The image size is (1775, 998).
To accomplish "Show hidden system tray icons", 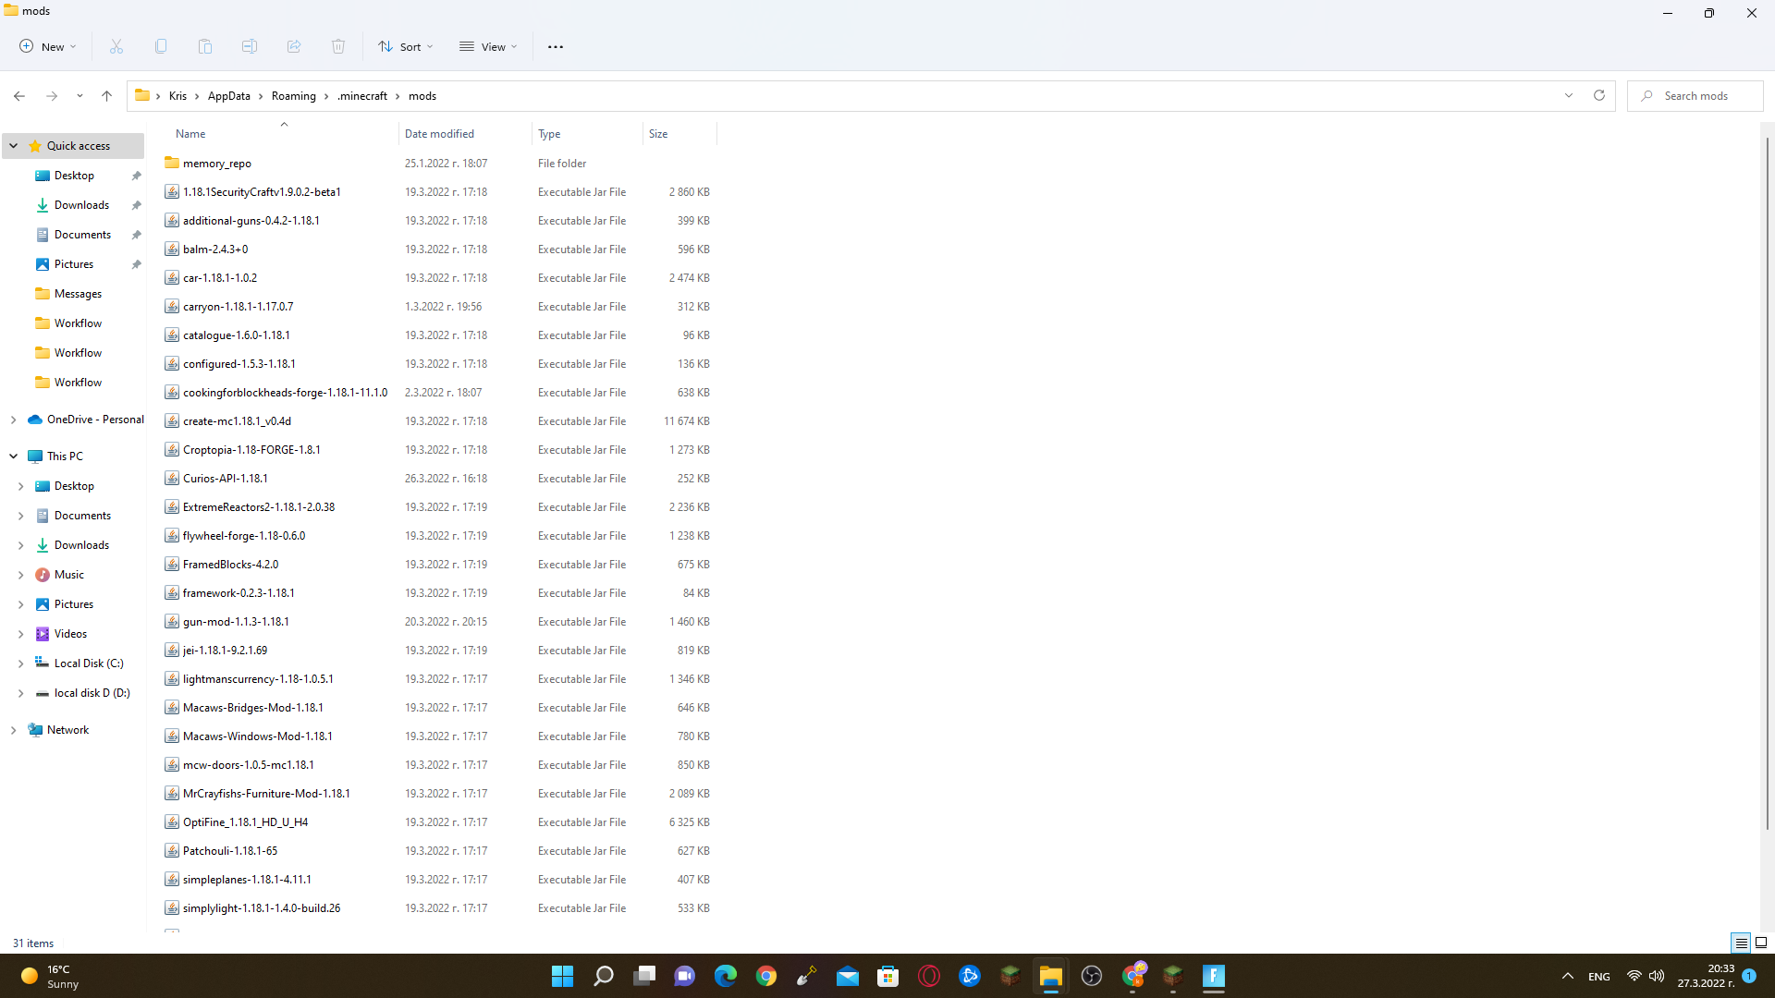I will point(1568,976).
